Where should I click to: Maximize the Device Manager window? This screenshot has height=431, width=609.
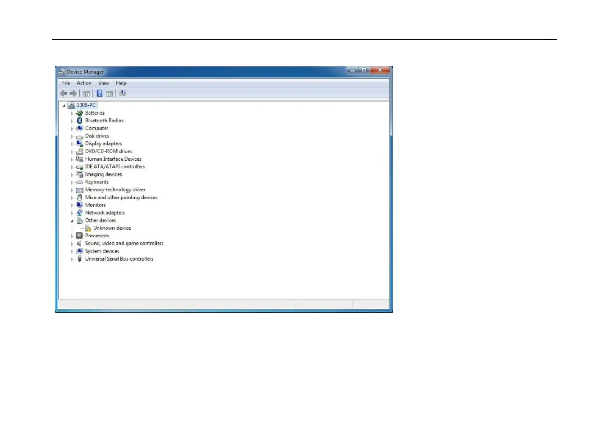coord(364,70)
